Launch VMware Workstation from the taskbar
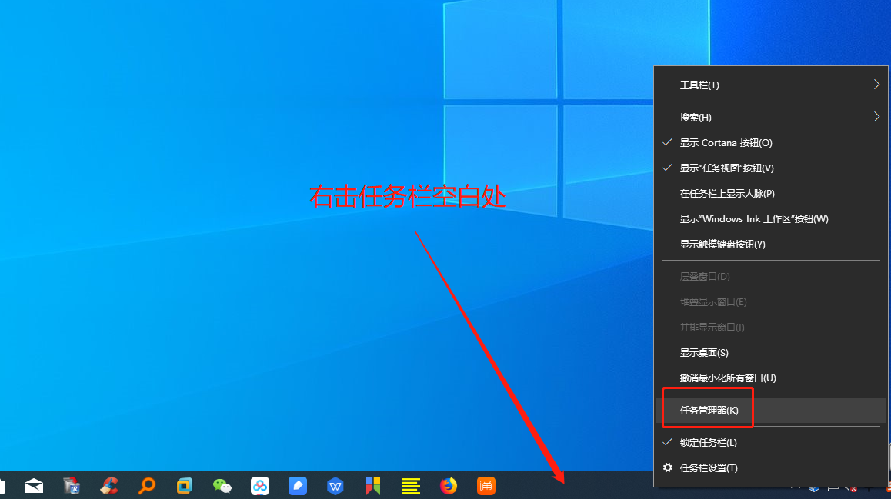Viewport: 891px width, 499px height. (x=184, y=486)
